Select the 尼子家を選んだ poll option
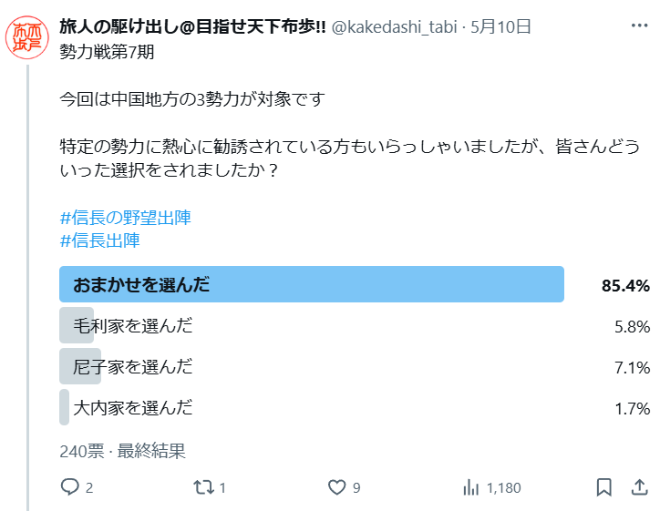660x511 pixels. pos(355,367)
